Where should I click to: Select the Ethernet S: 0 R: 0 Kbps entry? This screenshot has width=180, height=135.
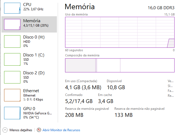[x=29, y=95]
